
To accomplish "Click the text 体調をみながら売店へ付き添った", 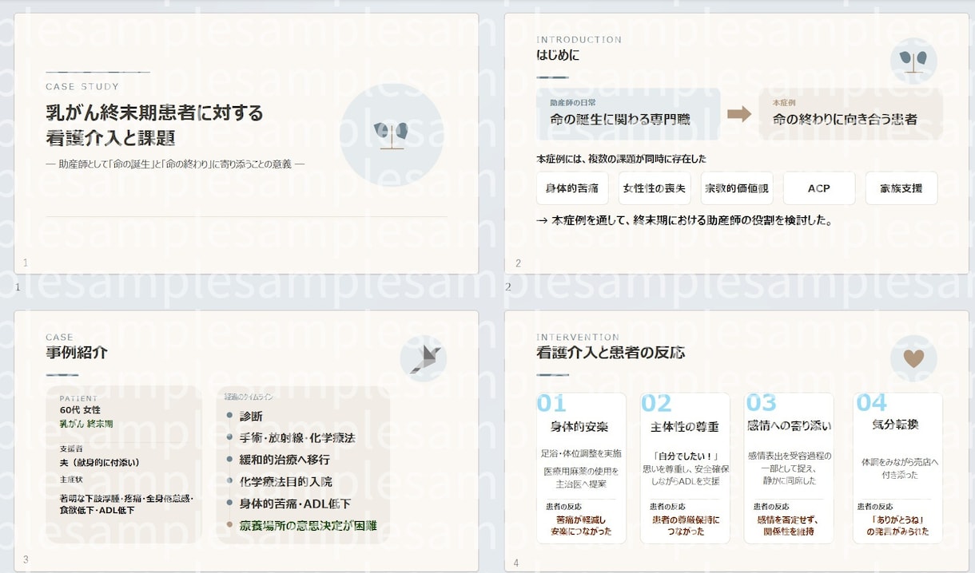I will 900,468.
